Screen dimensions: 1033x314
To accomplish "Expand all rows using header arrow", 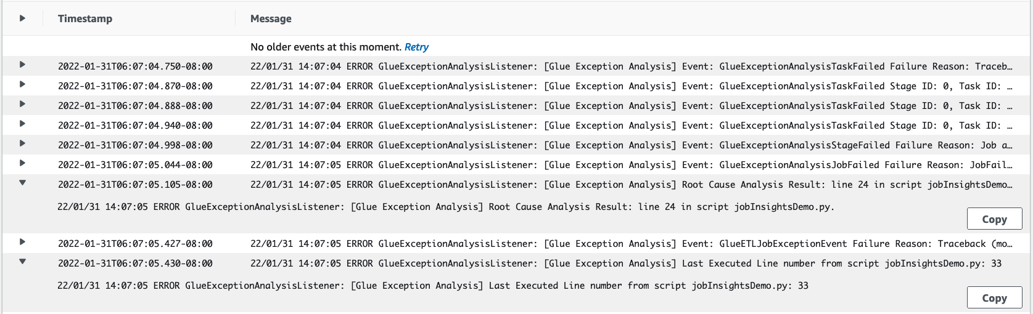I will pyautogui.click(x=22, y=18).
